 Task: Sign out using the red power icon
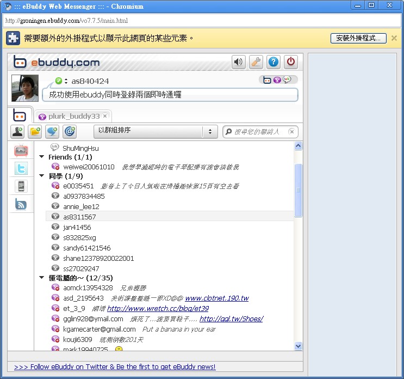pos(291,62)
